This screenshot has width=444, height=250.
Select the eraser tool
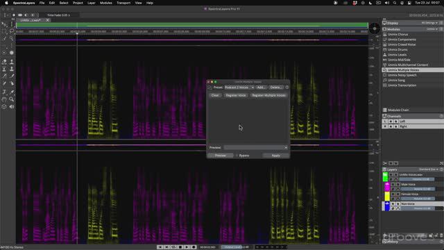pos(4,62)
